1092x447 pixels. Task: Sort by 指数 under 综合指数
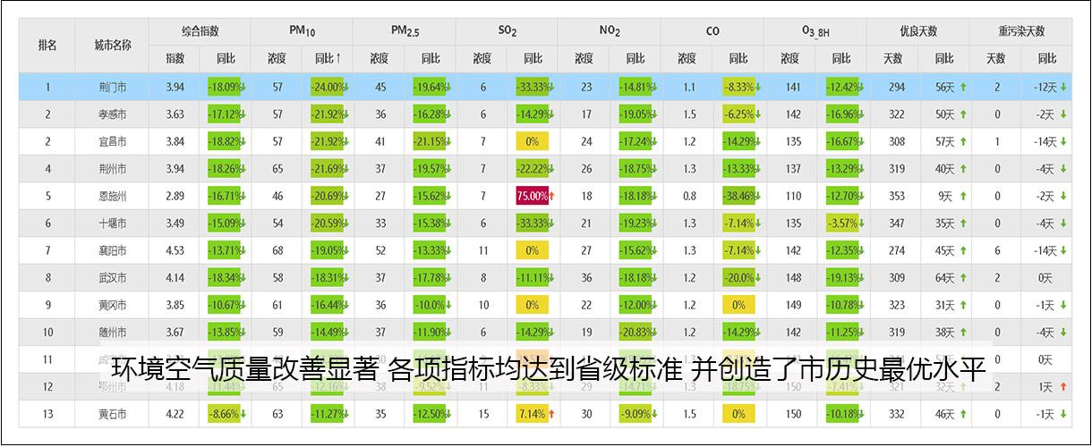(175, 59)
